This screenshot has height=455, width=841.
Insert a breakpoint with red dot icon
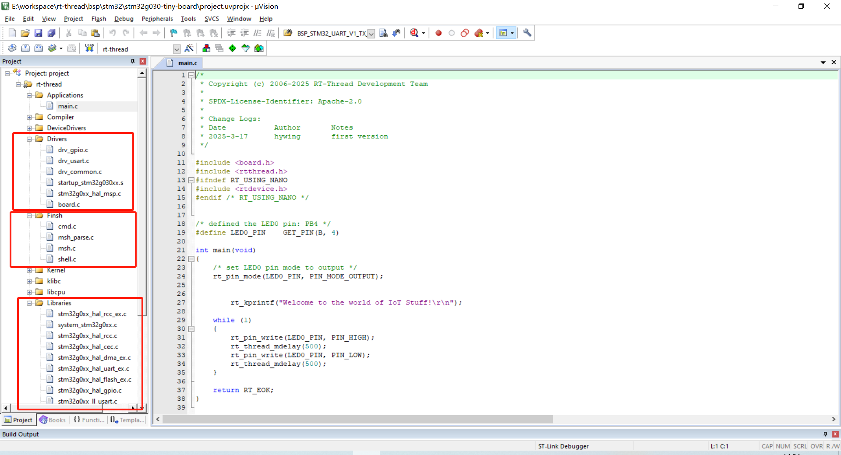pyautogui.click(x=438, y=33)
